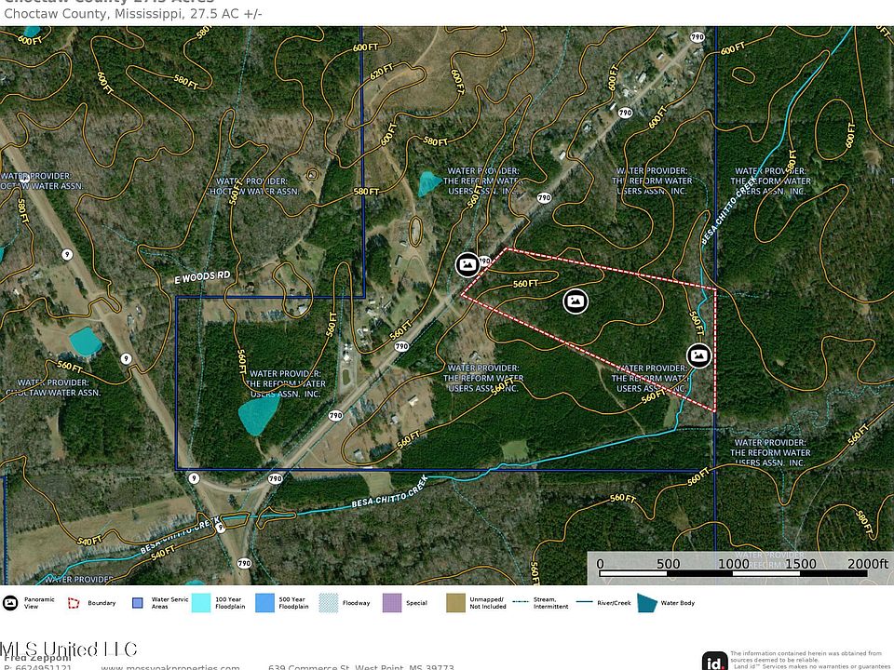Open the panoramic view marker near the east boundary

coord(699,355)
